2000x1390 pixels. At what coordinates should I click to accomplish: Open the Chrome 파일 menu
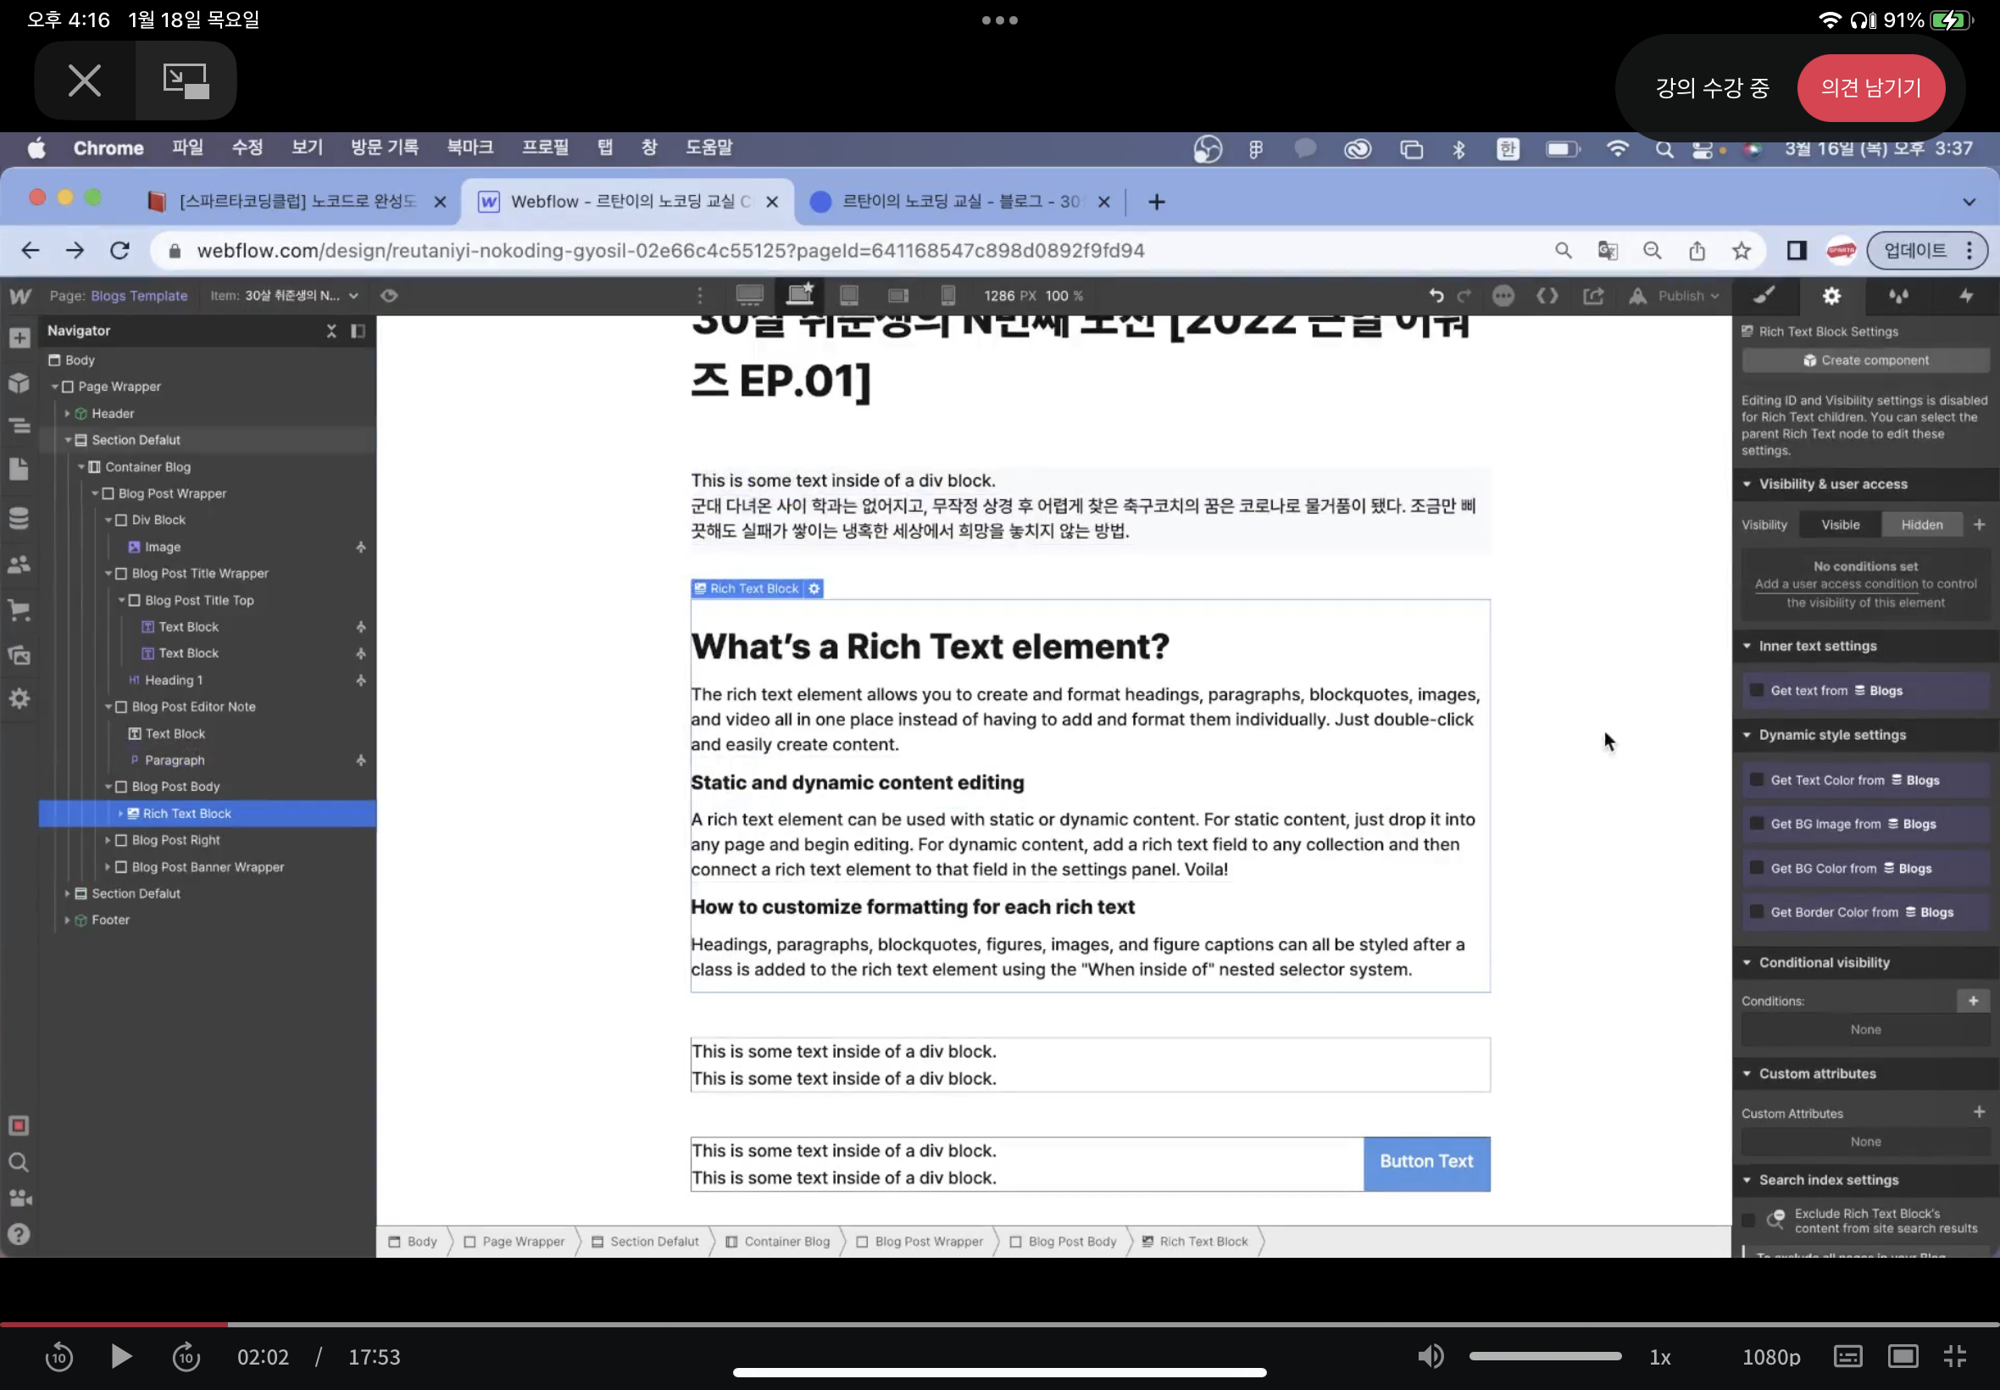187,148
